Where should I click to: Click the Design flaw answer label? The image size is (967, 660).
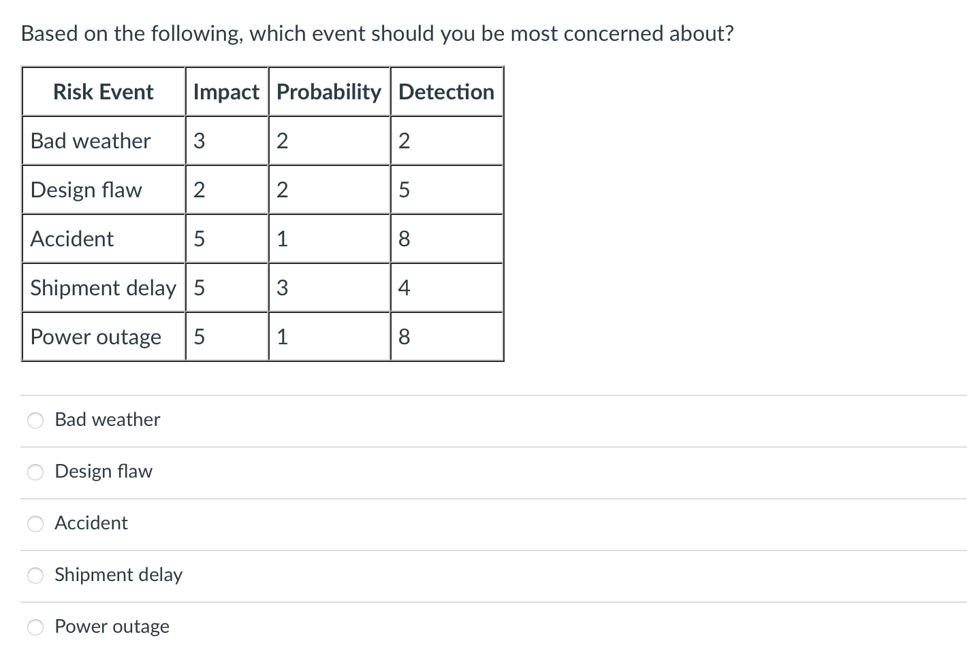(104, 472)
